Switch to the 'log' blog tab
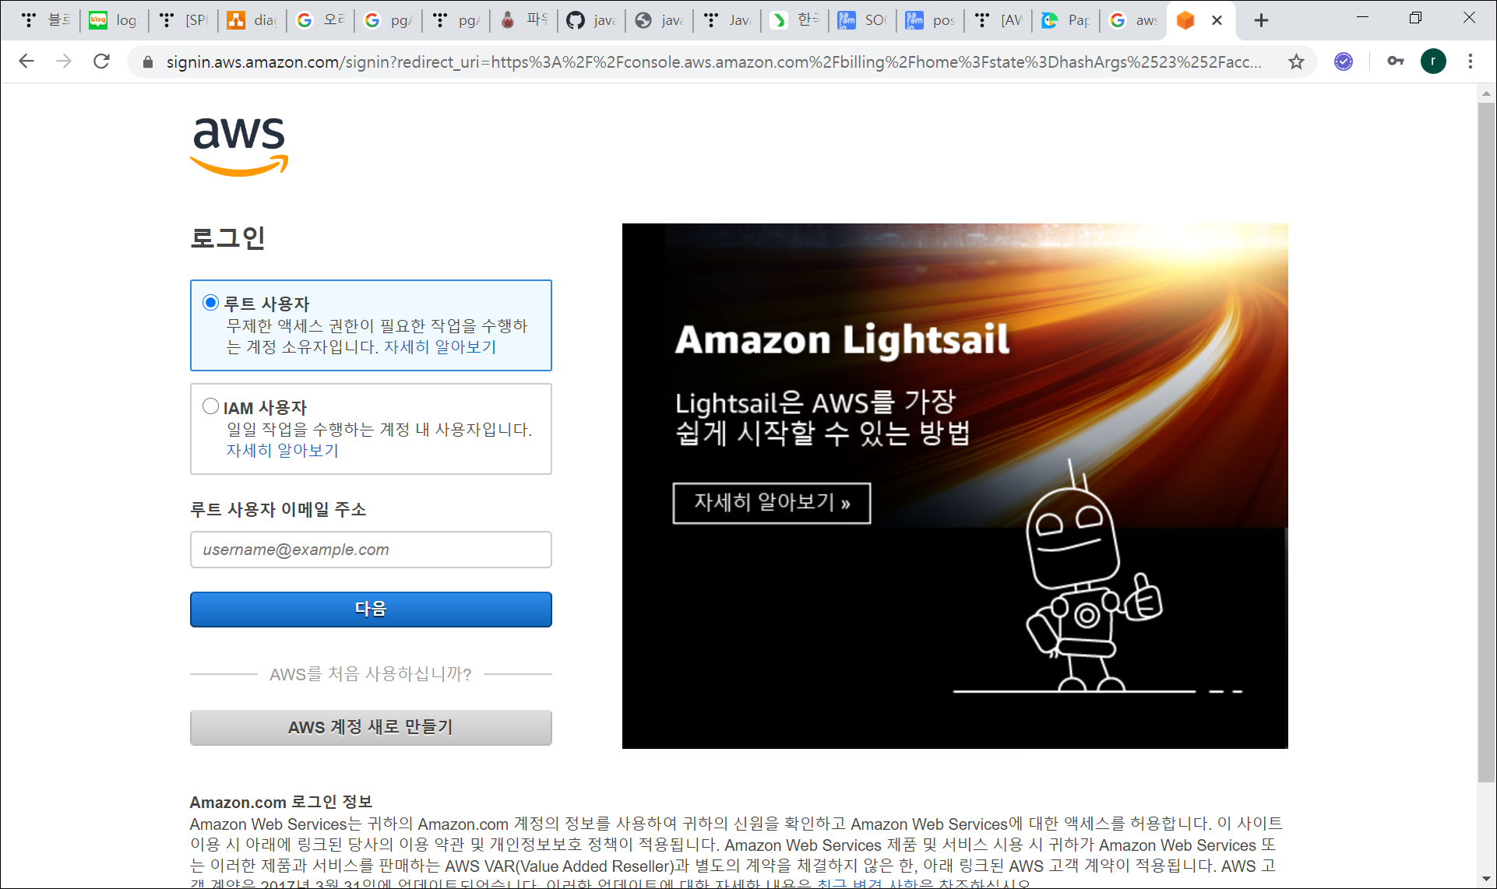Screen dimensions: 1497x889 [113, 21]
